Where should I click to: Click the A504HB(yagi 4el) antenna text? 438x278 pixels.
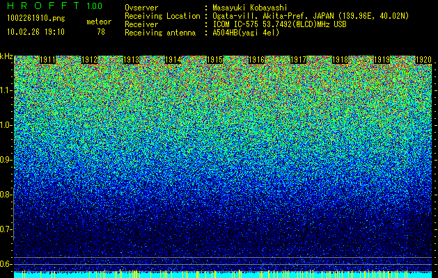tap(246, 33)
